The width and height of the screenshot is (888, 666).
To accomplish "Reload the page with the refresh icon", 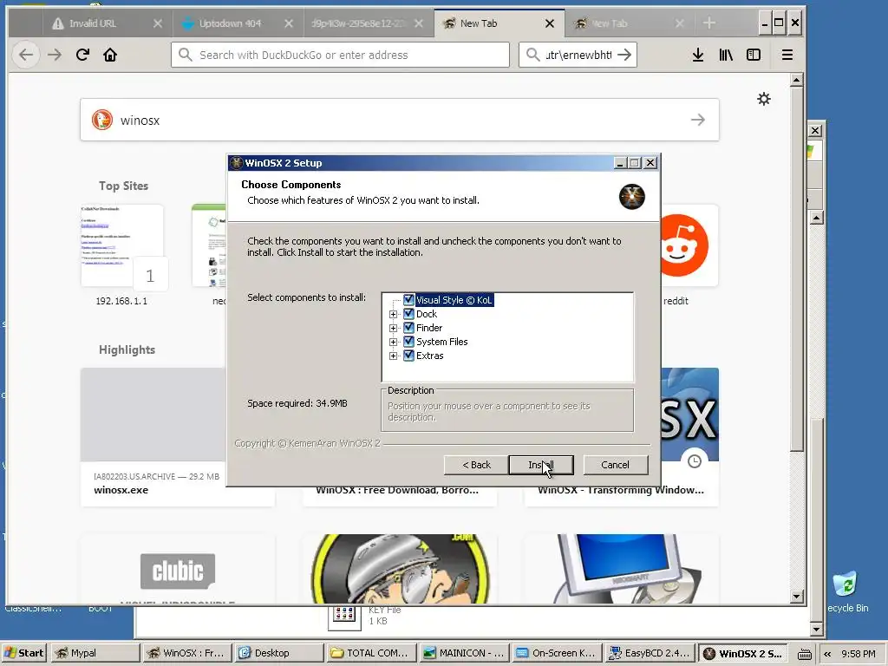I will click(82, 55).
